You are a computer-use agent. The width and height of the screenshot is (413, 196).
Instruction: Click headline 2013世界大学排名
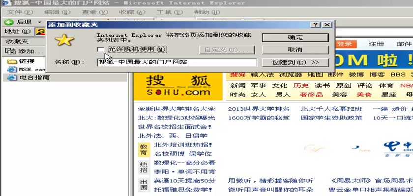pos(259,109)
